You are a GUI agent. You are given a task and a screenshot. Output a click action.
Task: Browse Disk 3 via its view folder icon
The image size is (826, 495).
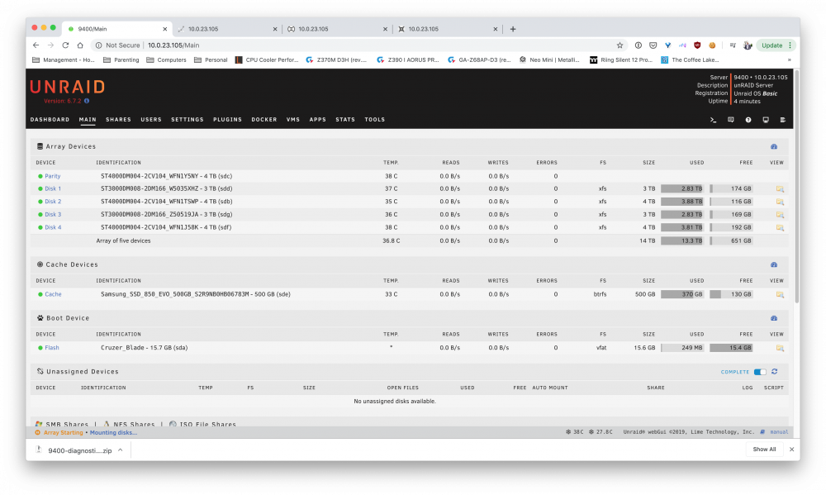(780, 215)
